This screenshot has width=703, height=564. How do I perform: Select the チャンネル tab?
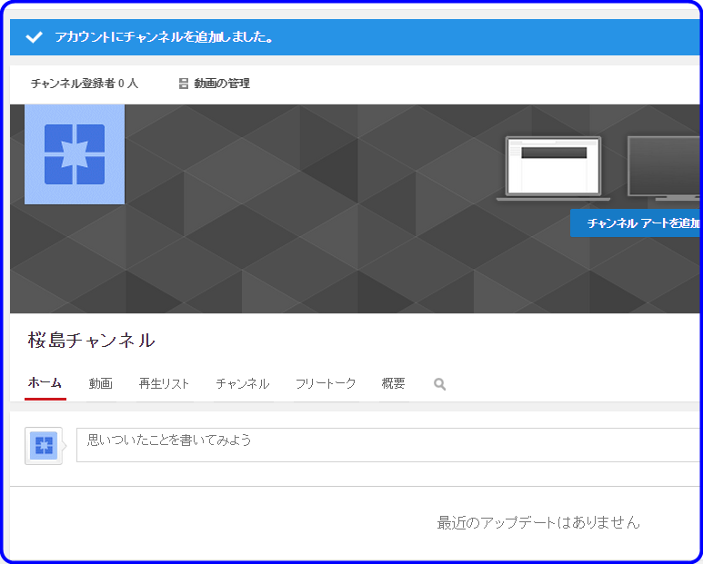pos(243,383)
